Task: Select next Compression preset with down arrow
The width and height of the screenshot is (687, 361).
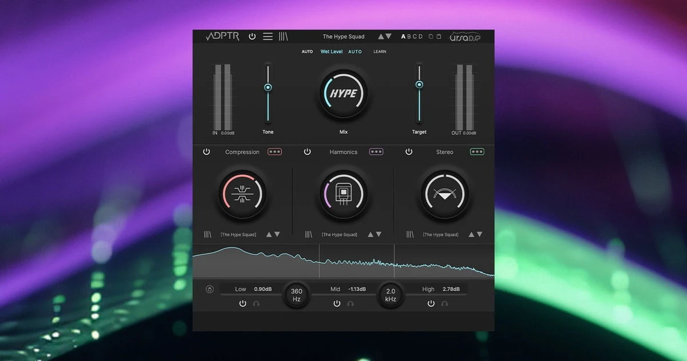Action: [x=277, y=234]
